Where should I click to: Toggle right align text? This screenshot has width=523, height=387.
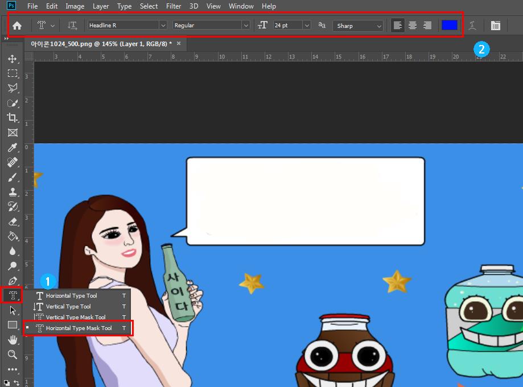click(x=427, y=26)
